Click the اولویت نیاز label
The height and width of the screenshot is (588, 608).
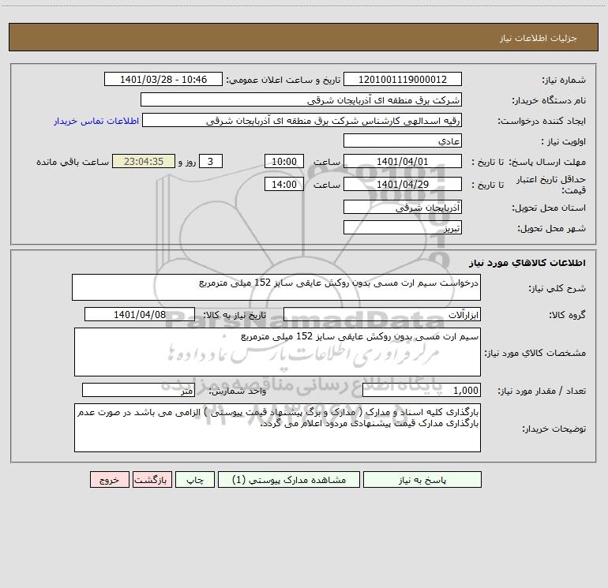(564, 141)
